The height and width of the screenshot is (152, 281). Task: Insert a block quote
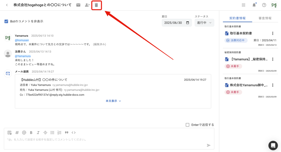[66, 133]
